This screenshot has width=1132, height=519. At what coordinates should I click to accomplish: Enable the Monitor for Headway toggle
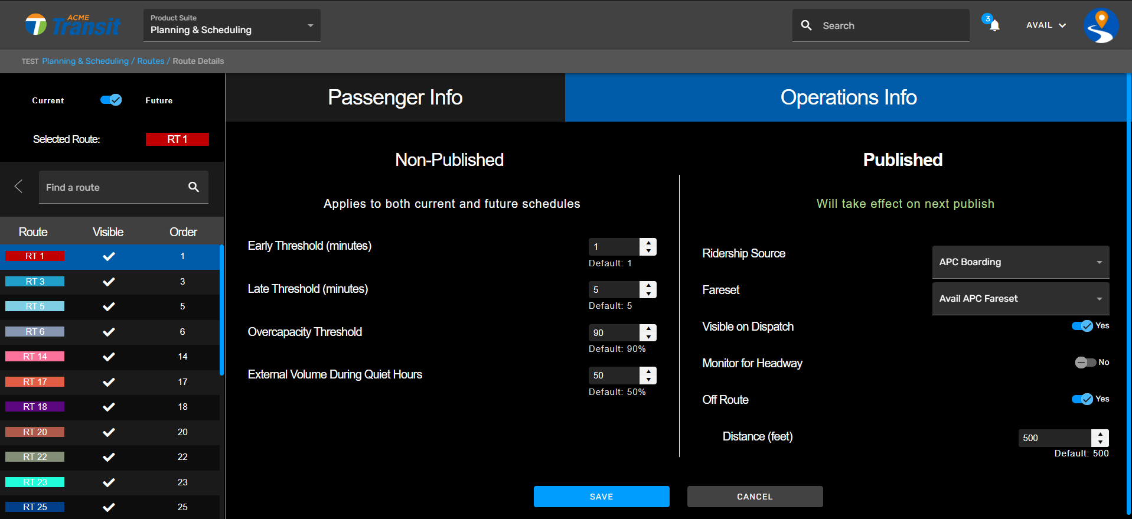[1085, 363]
